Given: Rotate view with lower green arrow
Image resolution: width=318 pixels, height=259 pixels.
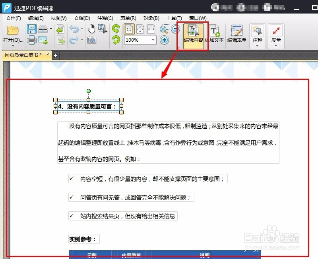Looking at the screenshot, I should pyautogui.click(x=116, y=40).
